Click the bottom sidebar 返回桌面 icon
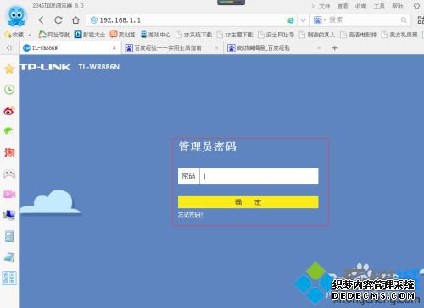This screenshot has height=308, width=424. (9, 278)
